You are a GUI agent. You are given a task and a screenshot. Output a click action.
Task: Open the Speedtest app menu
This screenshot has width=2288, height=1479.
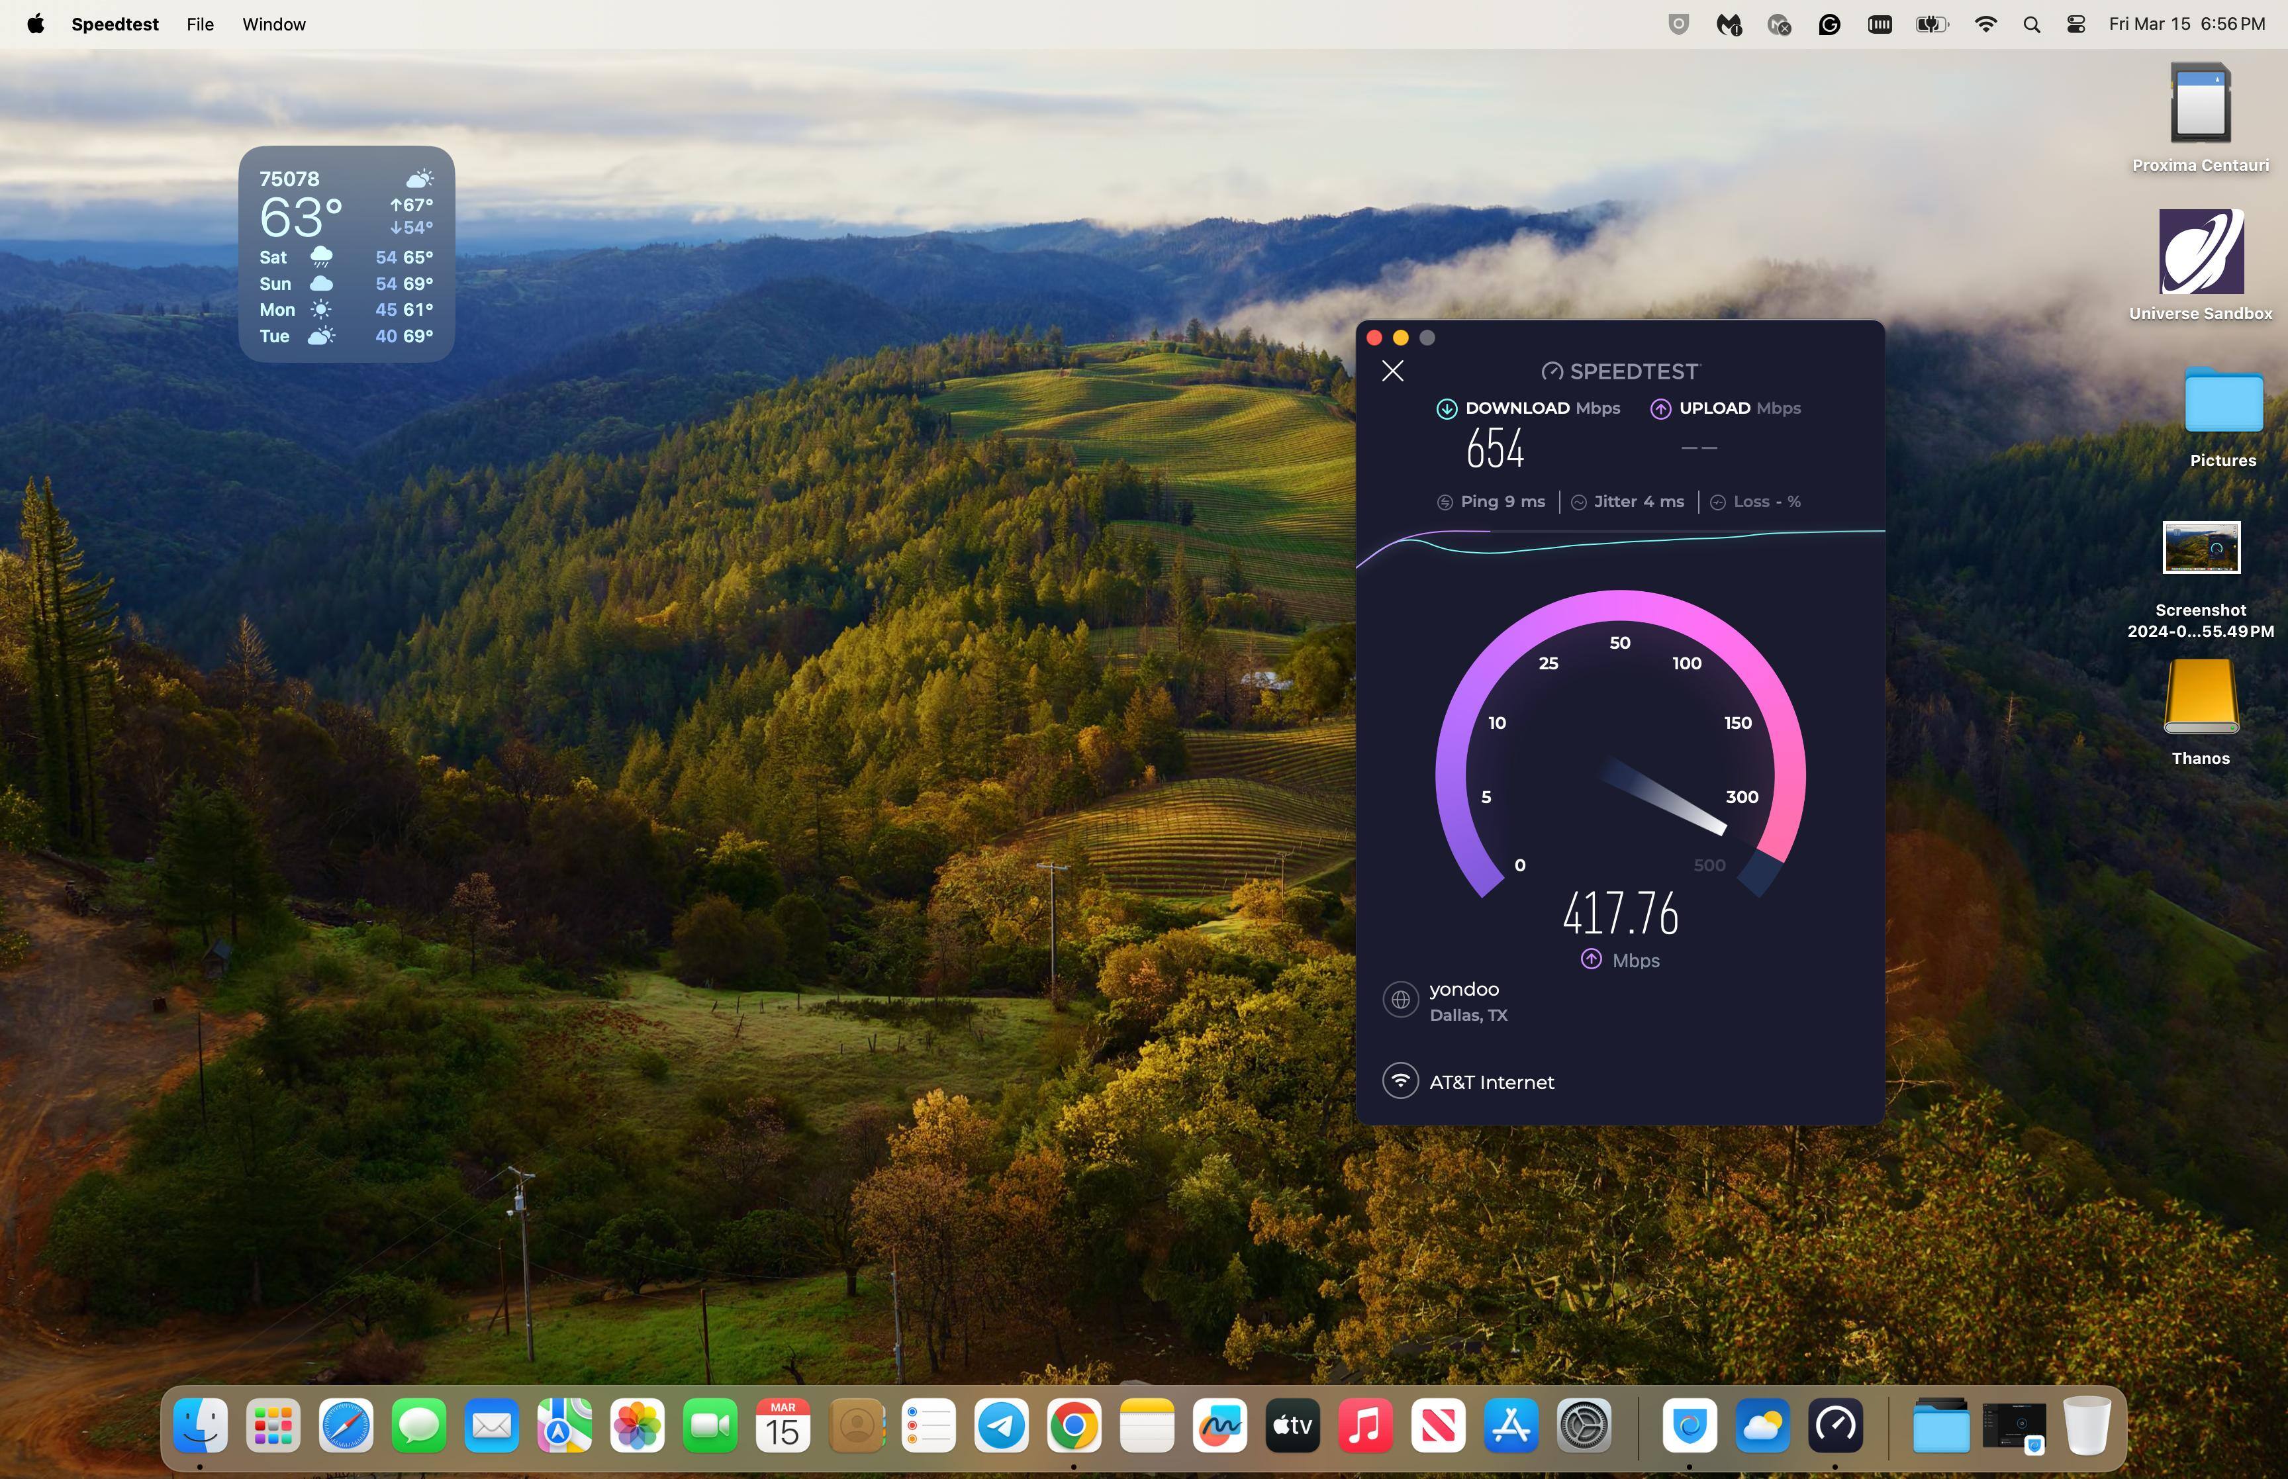coord(115,24)
